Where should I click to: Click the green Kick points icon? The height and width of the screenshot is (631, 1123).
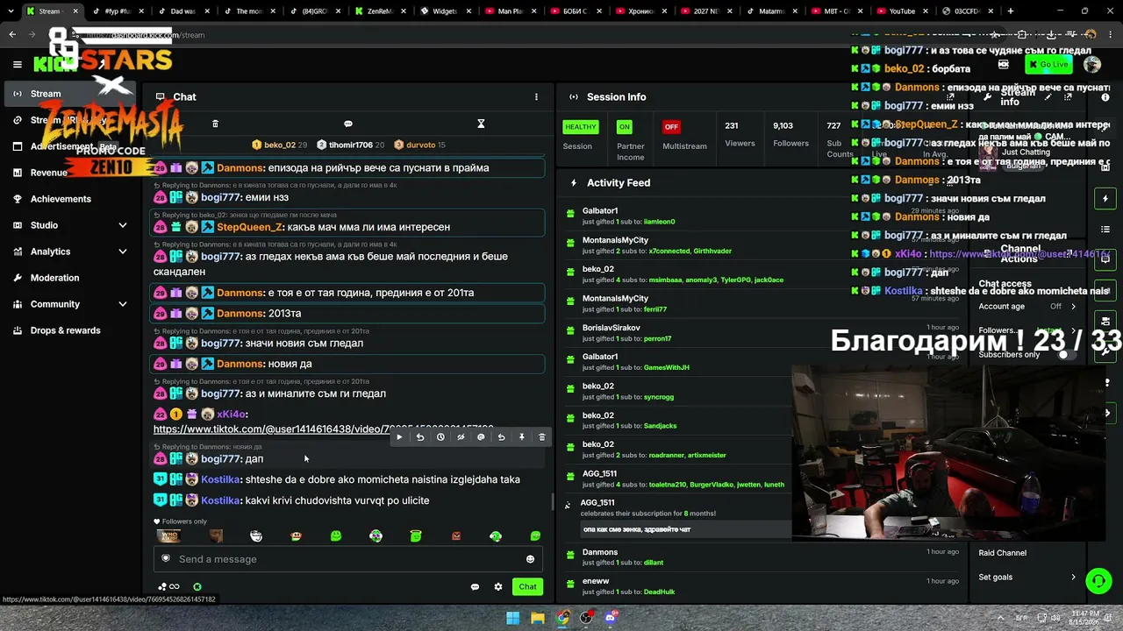click(197, 587)
